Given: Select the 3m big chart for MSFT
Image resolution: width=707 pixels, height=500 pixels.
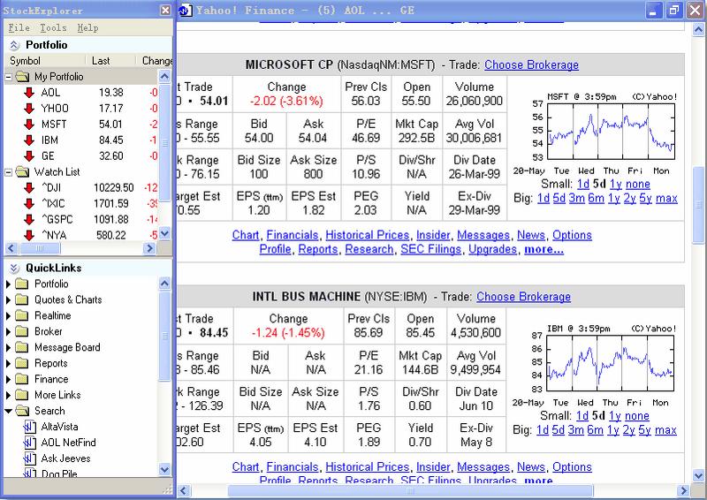Looking at the screenshot, I should 576,199.
